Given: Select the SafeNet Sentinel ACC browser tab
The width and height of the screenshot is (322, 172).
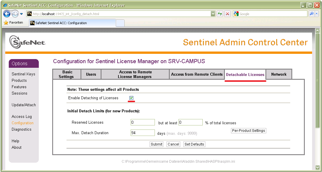Looking at the screenshot, I should (x=73, y=23).
